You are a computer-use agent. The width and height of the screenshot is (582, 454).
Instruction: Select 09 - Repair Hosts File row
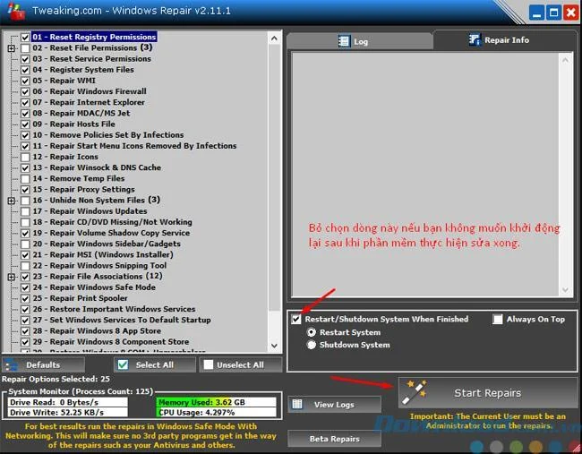(73, 124)
